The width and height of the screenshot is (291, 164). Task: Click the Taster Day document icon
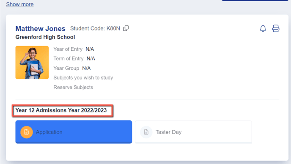pyautogui.click(x=146, y=132)
